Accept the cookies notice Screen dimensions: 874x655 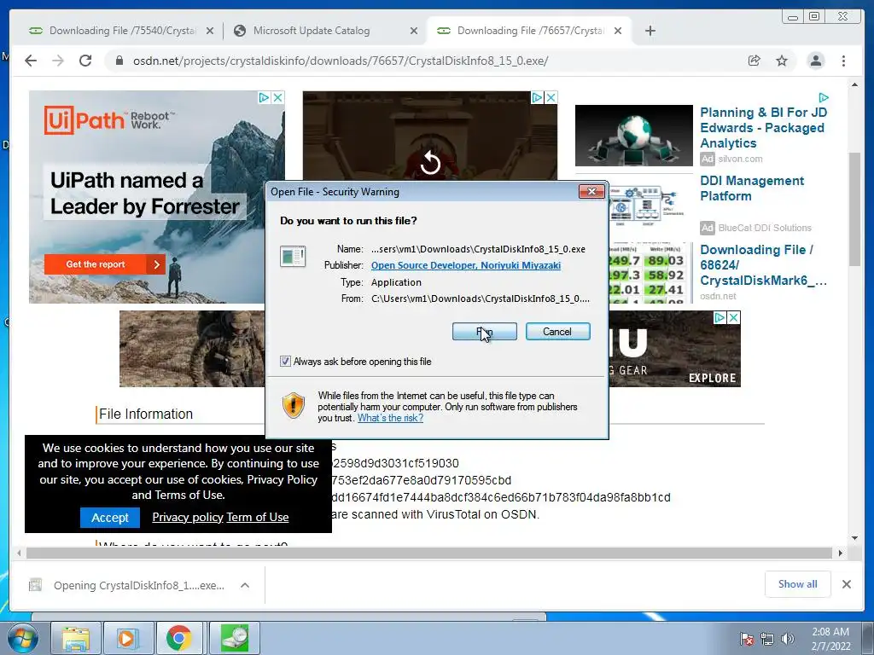click(110, 518)
